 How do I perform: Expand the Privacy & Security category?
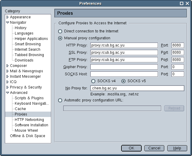coord(8,87)
